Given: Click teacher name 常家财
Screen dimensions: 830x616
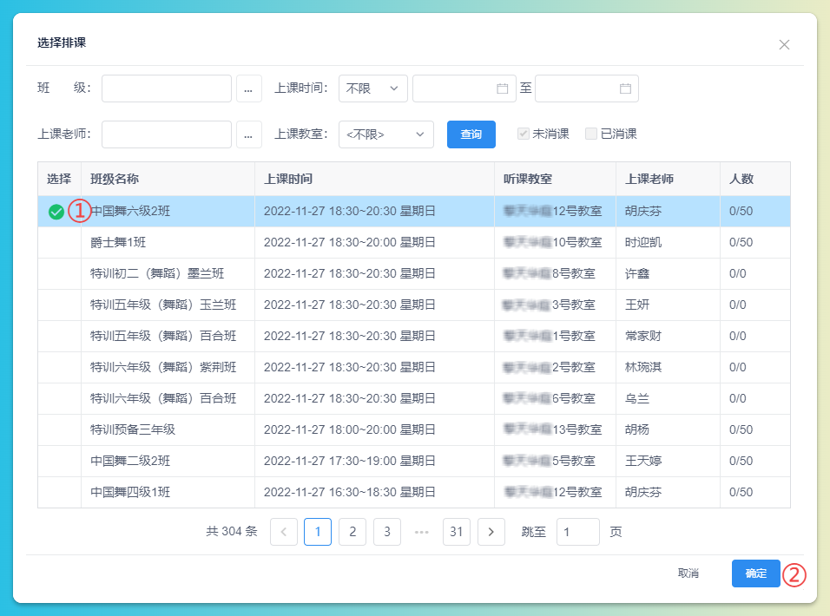Looking at the screenshot, I should 643,337.
